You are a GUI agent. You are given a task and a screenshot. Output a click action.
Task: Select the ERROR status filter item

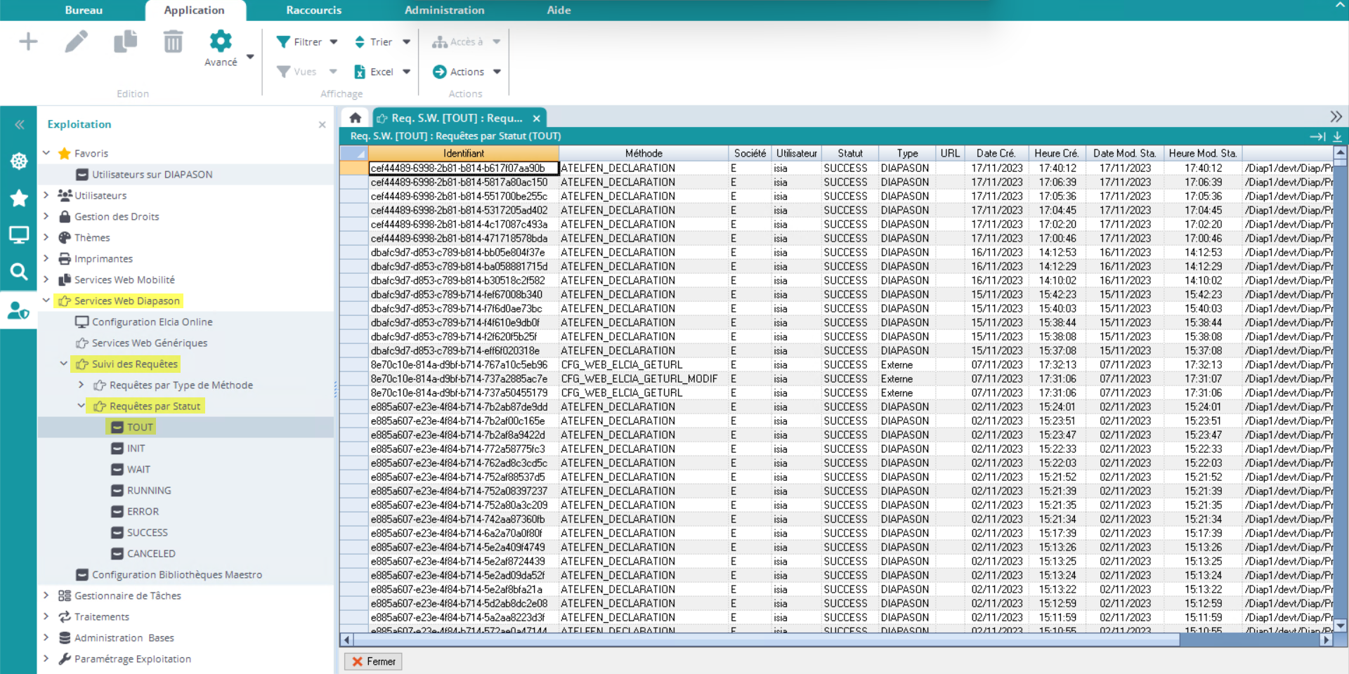coord(143,511)
